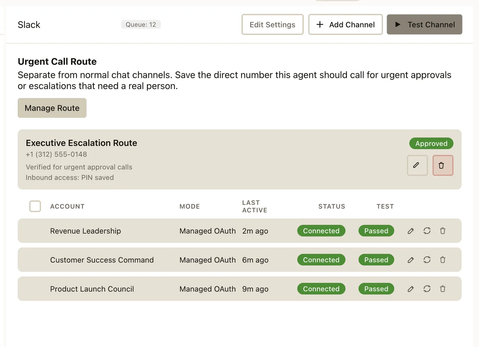This screenshot has width=479, height=347.
Task: Select the Customer Success Command account name
Action: pyautogui.click(x=102, y=260)
